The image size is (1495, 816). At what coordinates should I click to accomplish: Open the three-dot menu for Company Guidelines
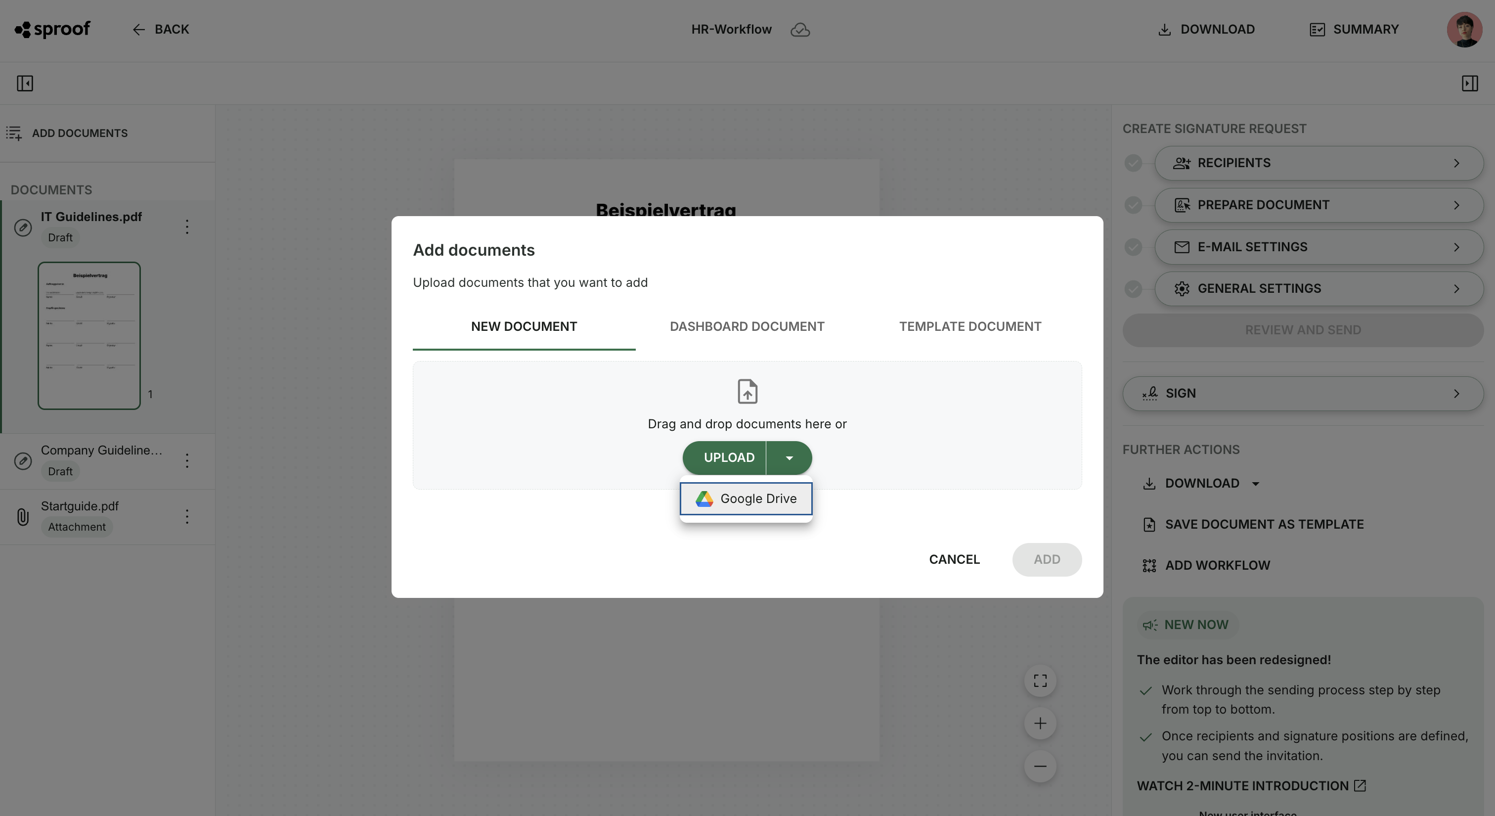(187, 461)
